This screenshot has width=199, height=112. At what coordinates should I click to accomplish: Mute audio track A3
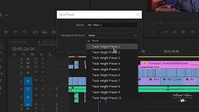click(43, 96)
